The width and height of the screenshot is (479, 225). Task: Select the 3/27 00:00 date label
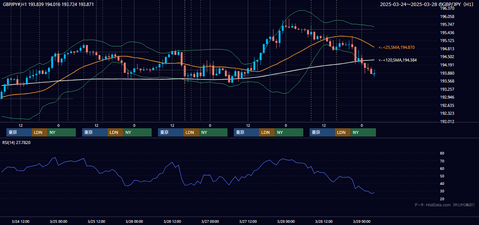[210, 221]
